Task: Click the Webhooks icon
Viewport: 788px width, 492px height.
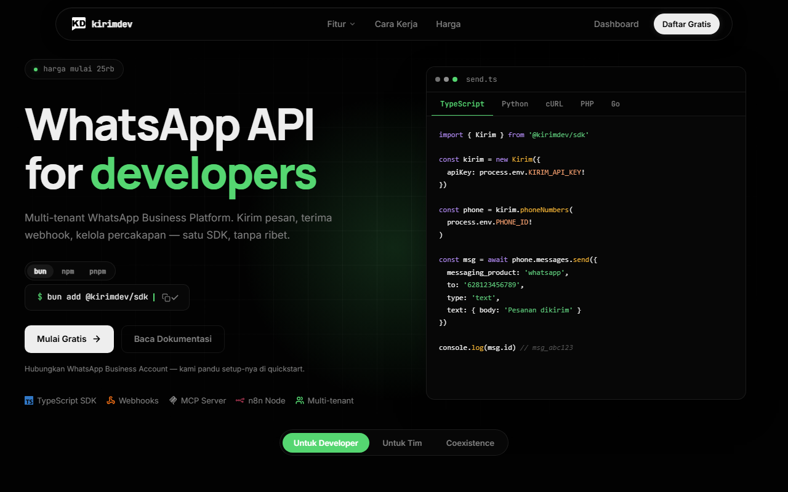Action: (x=111, y=400)
